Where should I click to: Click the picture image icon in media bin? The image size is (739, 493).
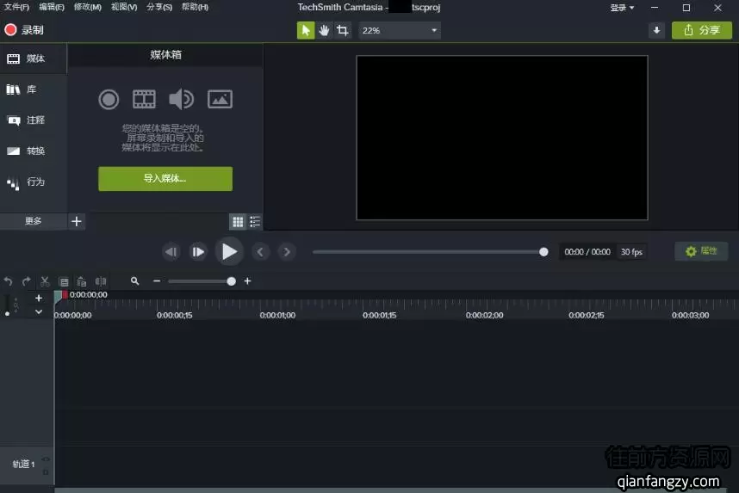(x=220, y=99)
